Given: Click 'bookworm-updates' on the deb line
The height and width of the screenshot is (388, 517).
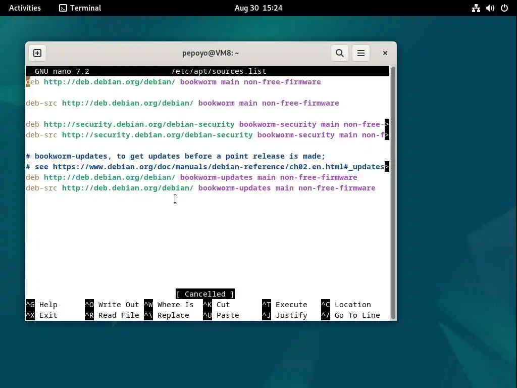Looking at the screenshot, I should tap(216, 177).
